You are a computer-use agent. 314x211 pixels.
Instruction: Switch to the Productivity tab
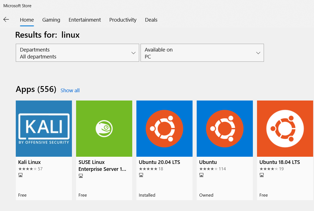[x=123, y=20]
